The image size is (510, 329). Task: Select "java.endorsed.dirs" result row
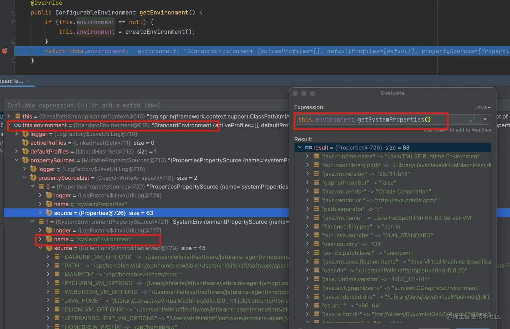coord(393,297)
